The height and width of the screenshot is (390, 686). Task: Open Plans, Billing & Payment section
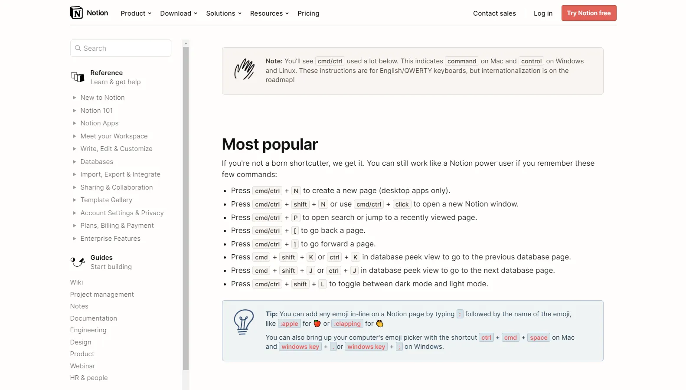(x=117, y=226)
